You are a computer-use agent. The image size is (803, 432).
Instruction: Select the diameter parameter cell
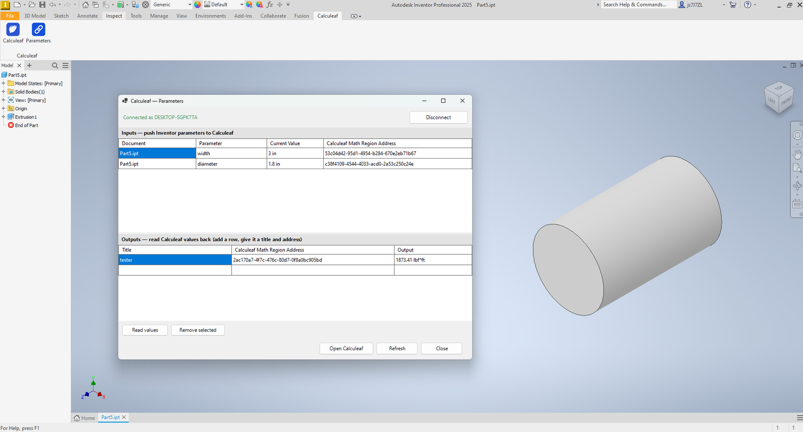click(x=231, y=164)
